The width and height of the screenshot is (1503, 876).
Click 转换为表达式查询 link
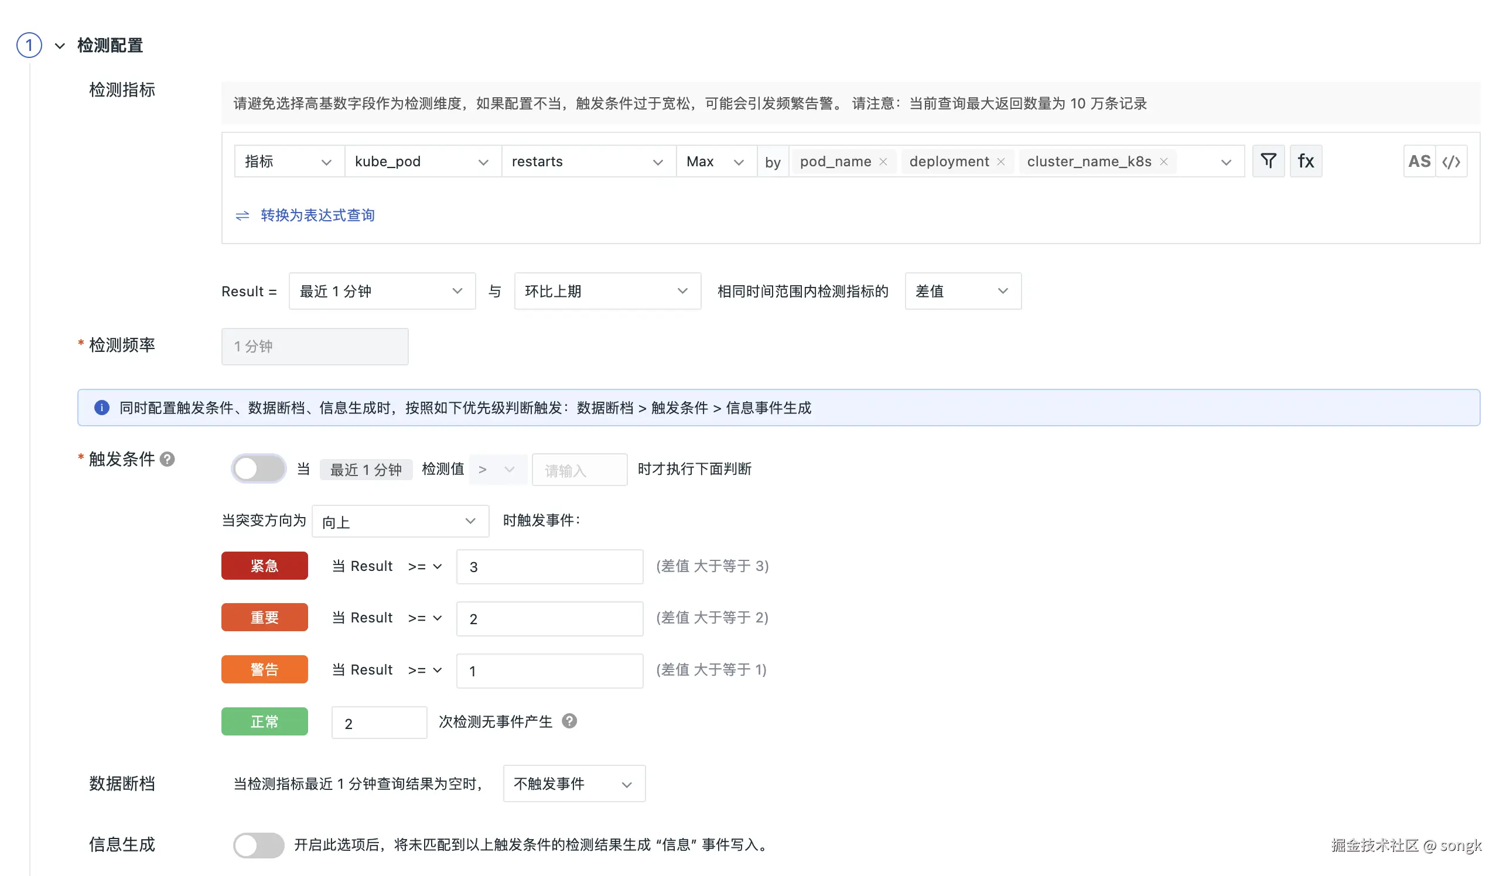(x=317, y=215)
